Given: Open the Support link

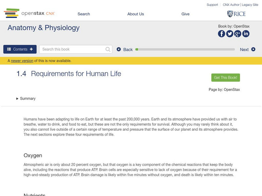Looking at the screenshot, I should 212,5.
